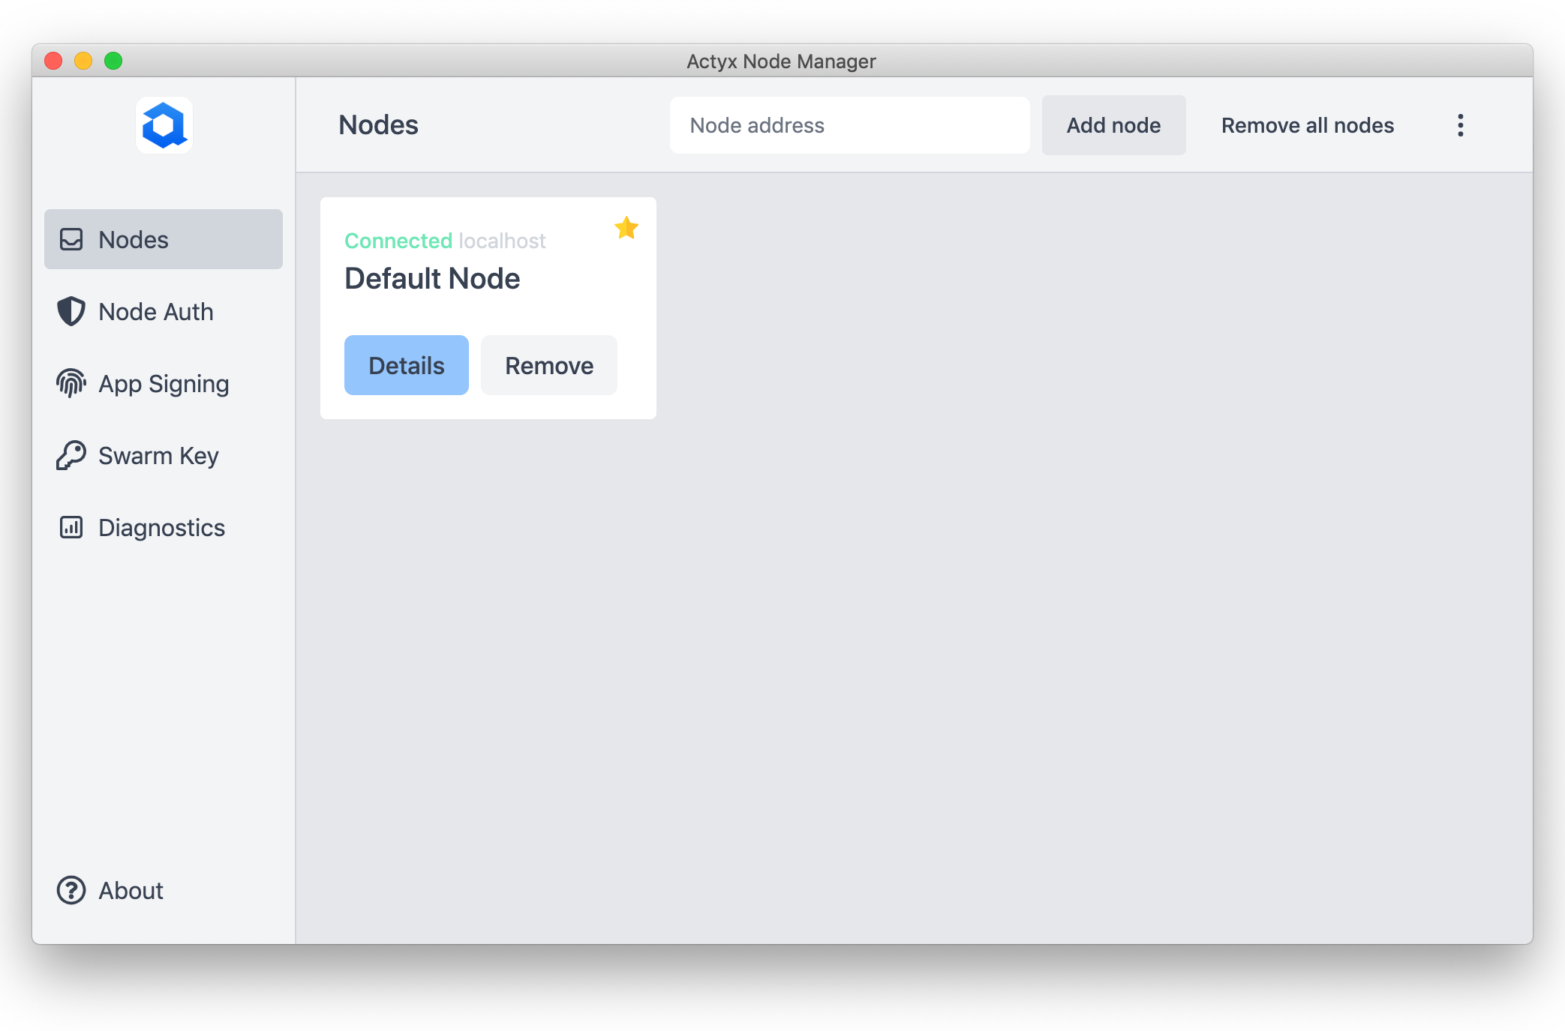Click the Add node button
This screenshot has width=1565, height=1031.
(x=1113, y=125)
